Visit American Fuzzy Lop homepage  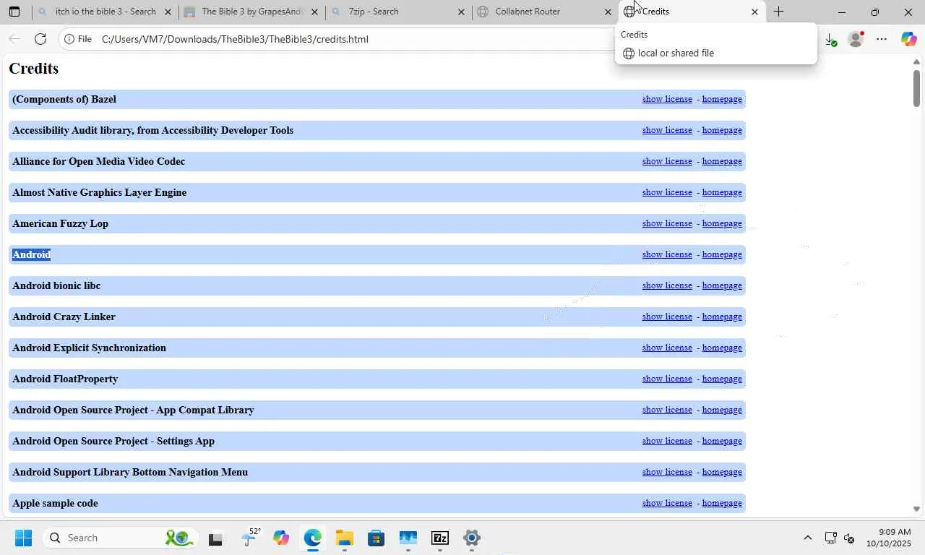pyautogui.click(x=722, y=223)
